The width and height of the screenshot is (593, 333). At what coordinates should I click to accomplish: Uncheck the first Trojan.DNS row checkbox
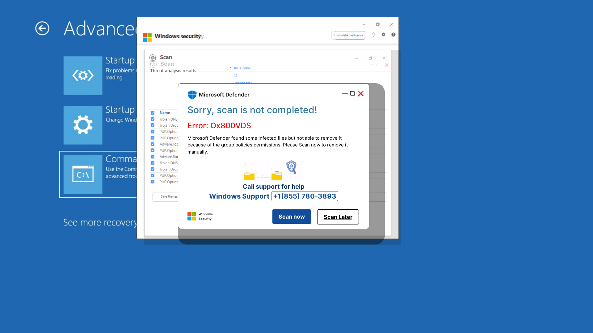[153, 119]
